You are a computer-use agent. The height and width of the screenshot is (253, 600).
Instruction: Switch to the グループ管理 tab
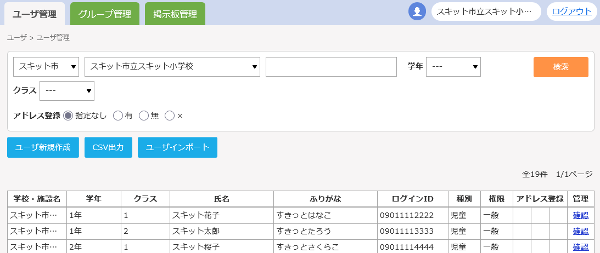click(104, 14)
